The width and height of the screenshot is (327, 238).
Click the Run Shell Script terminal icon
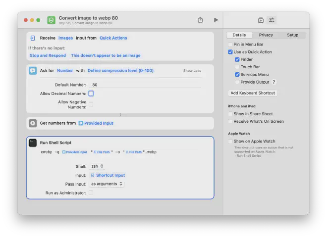[x=33, y=143]
